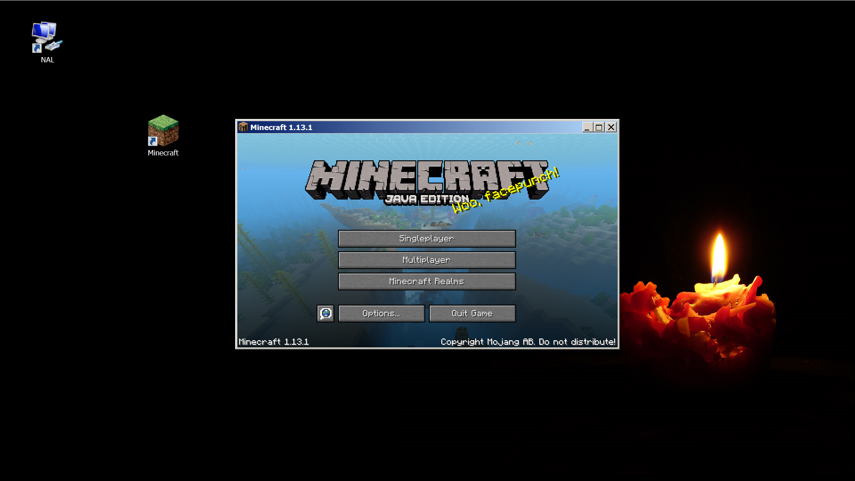Screen dimensions: 855x481
Task: Click the Copyright Mojang AB text
Action: (528, 342)
